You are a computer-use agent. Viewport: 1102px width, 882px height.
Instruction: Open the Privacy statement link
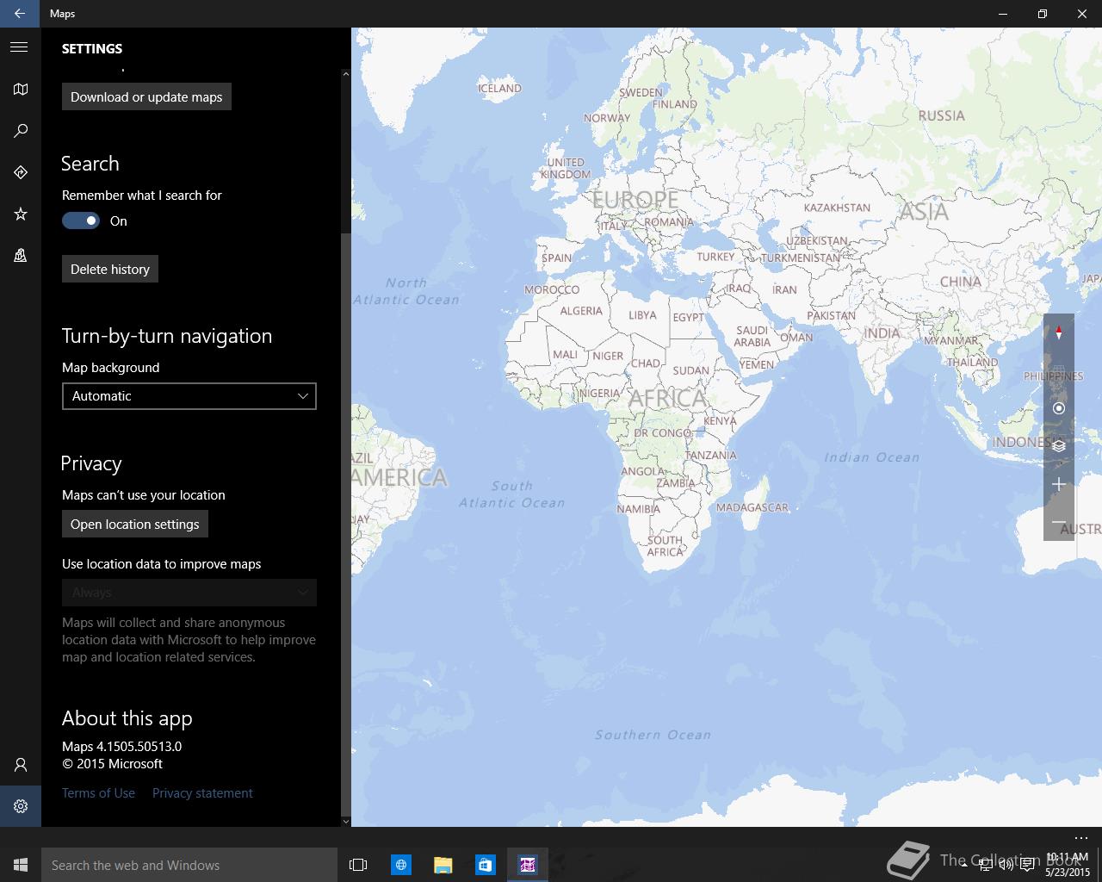pos(202,793)
